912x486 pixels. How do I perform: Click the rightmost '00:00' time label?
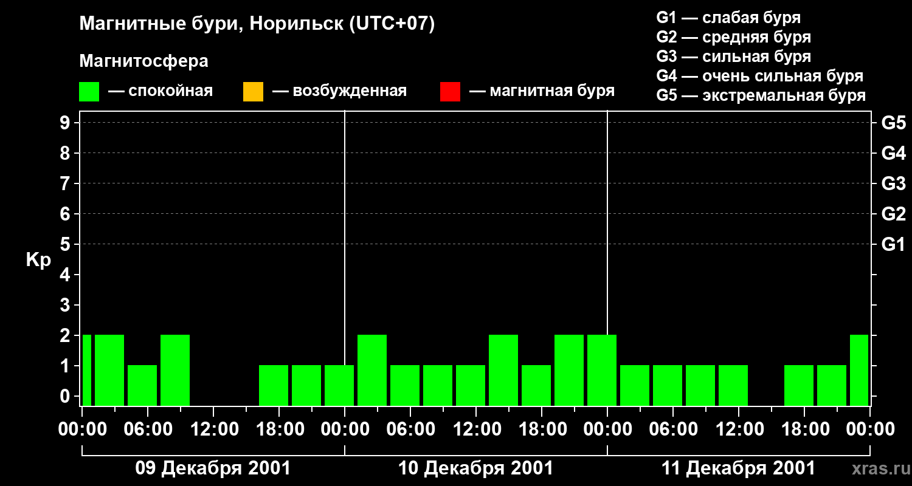click(870, 430)
